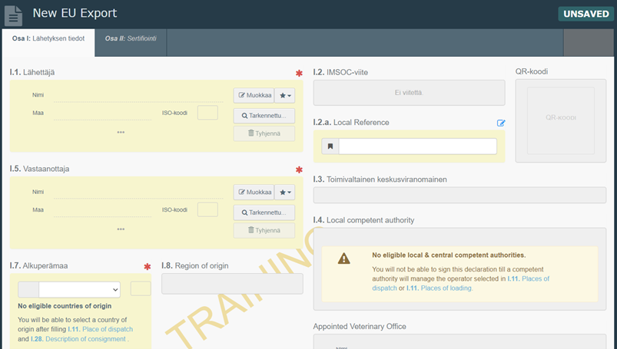Click the document icon beside New EU Export
The width and height of the screenshot is (617, 349).
[x=15, y=14]
